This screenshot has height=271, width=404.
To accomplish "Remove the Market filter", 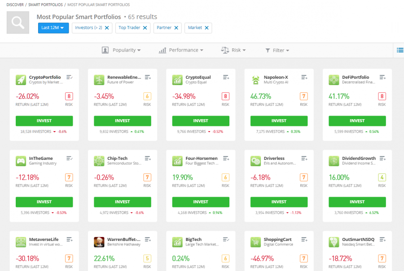I will pos(206,28).
